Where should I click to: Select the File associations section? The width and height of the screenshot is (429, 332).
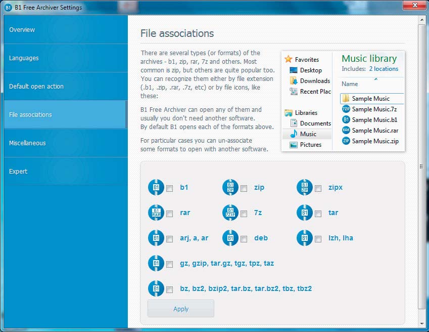pos(66,114)
